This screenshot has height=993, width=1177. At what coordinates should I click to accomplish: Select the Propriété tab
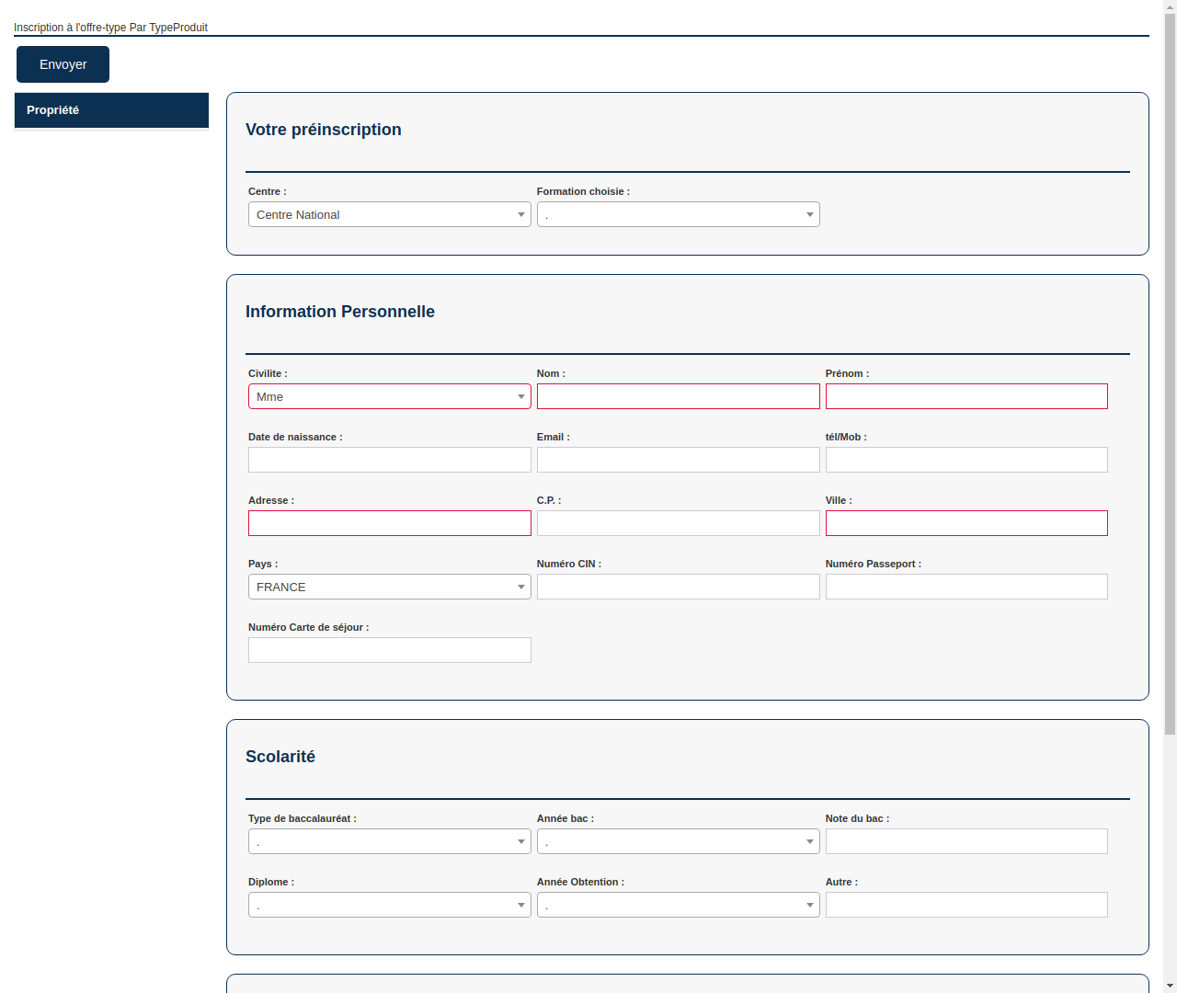(x=110, y=110)
